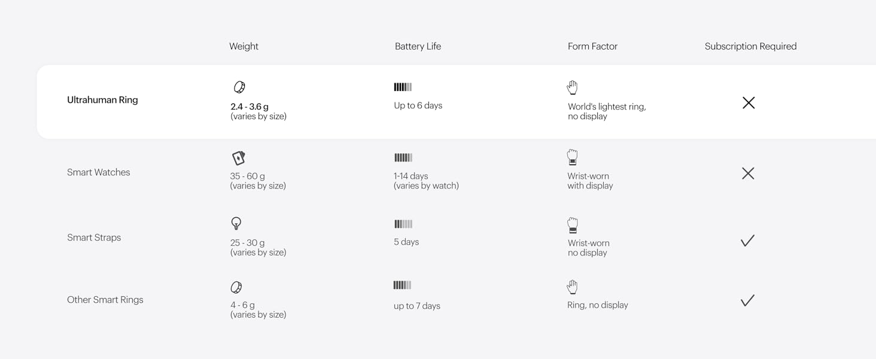876x359 pixels.
Task: Click the Other Smart Rings ring icon
Action: point(236,288)
